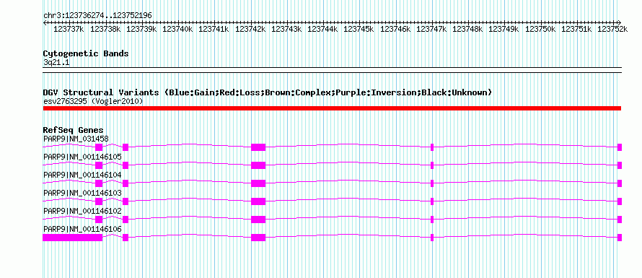Open transcript PARP9|NM_001146106 label
Screen dimensions: 642x278
[x=82, y=229]
